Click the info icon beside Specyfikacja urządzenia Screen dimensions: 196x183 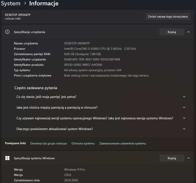click(7, 32)
